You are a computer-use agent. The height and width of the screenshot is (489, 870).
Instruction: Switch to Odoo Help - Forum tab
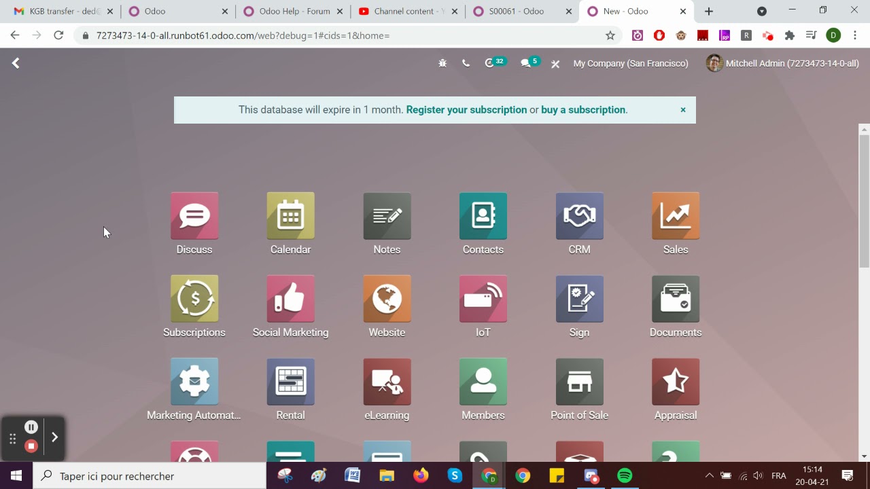coord(294,11)
